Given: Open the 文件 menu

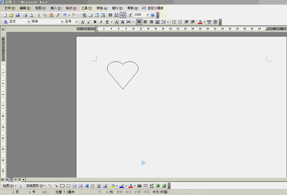Looking at the screenshot, I should pyautogui.click(x=10, y=8).
